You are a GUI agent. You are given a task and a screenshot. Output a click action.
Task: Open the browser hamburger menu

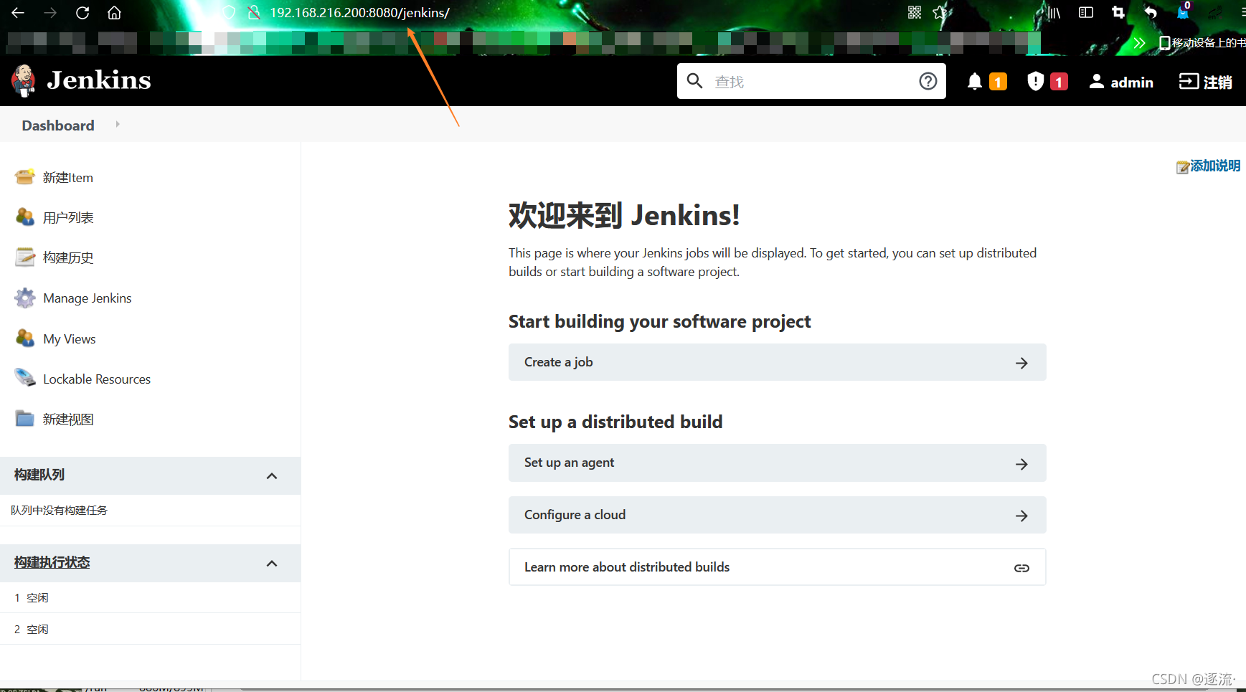pos(1242,12)
